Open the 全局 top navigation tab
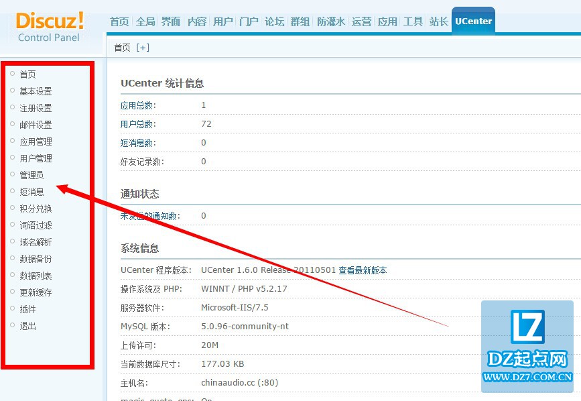Viewport: 581px width, 401px height. (145, 22)
